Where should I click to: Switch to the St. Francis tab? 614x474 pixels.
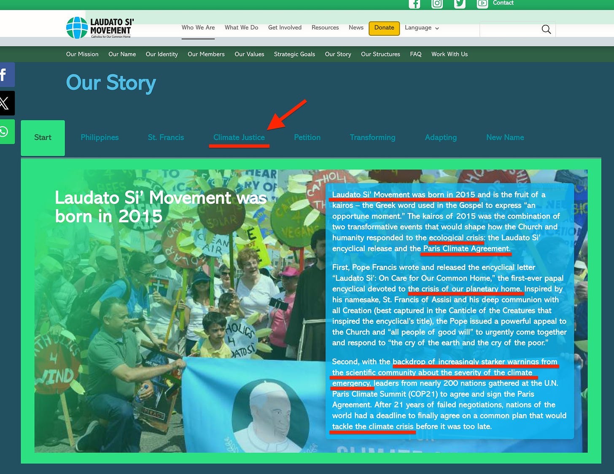(x=166, y=138)
